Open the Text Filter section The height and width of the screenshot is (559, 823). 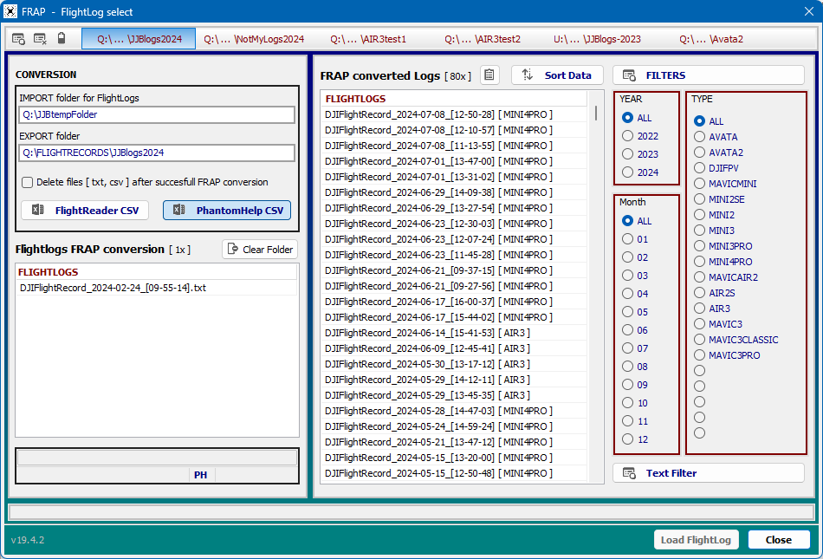[x=708, y=473]
